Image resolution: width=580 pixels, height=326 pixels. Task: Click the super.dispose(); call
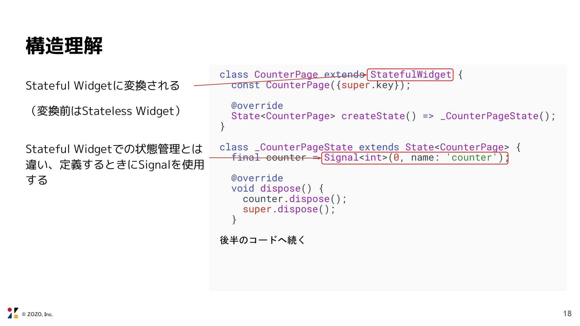pyautogui.click(x=289, y=209)
